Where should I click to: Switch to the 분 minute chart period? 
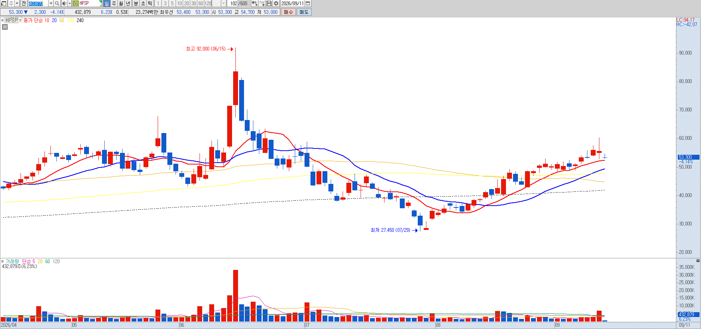[136, 3]
